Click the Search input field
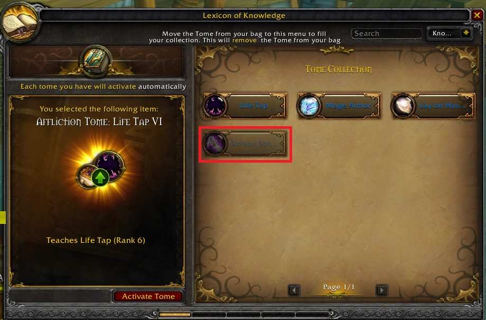486x320 pixels. (387, 33)
